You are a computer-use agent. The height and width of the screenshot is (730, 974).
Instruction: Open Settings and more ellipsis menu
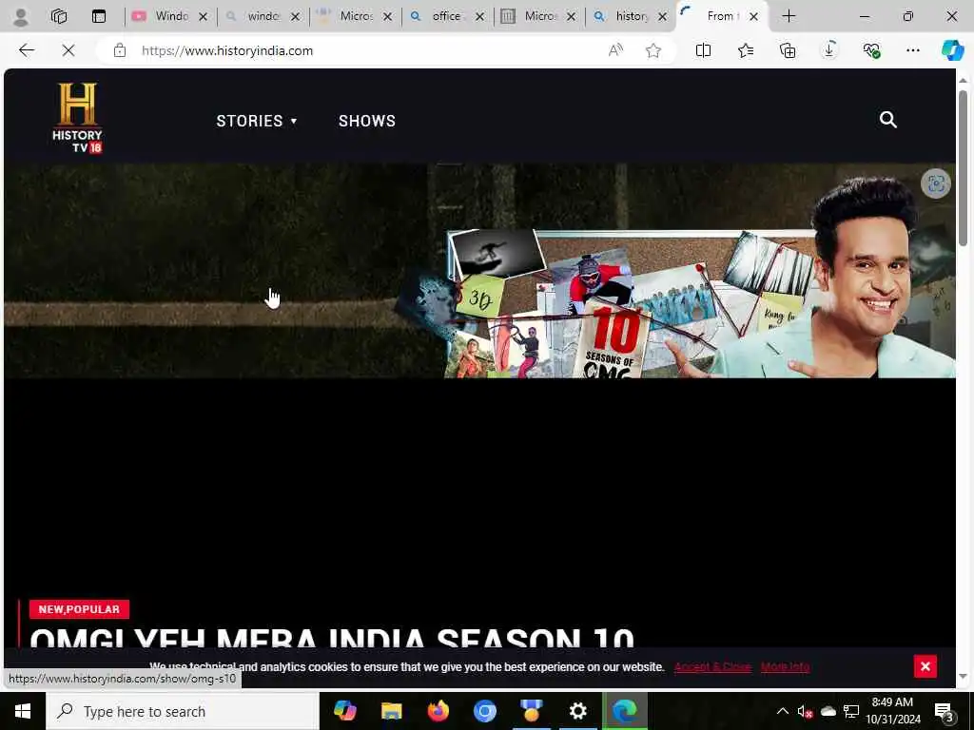coord(912,50)
